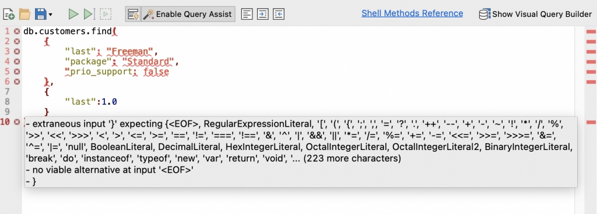
Task: Save the script with the floppy disk icon
Action: pos(41,15)
